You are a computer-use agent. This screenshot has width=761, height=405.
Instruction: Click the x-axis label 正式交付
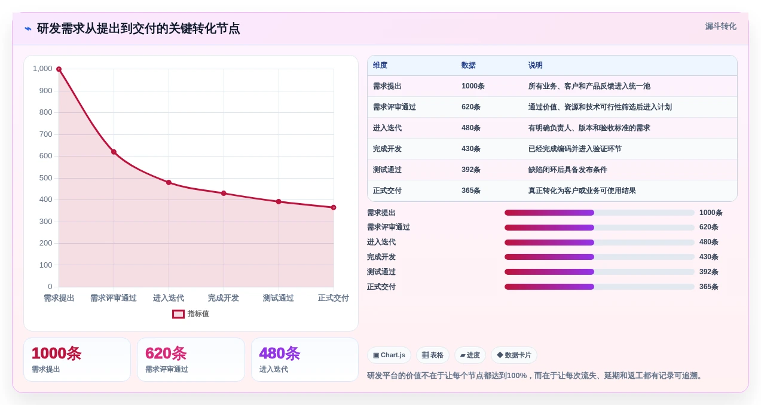(334, 298)
